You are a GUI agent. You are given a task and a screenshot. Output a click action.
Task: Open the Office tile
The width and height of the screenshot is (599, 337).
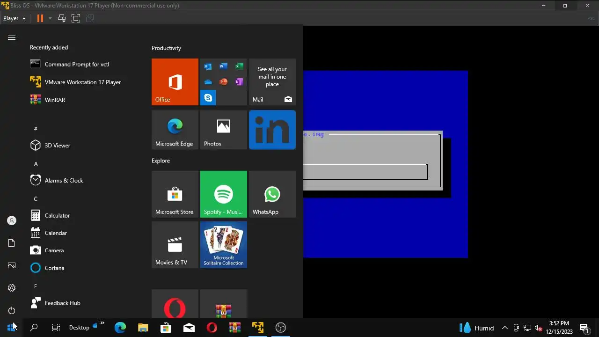point(175,82)
